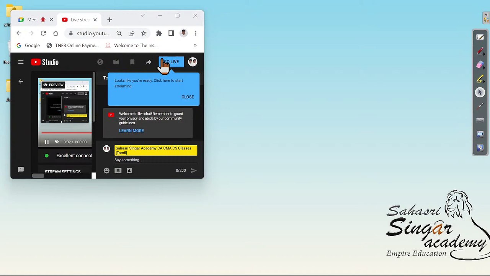The image size is (490, 276).
Task: Click the studio.youtube address bar
Action: [x=93, y=33]
